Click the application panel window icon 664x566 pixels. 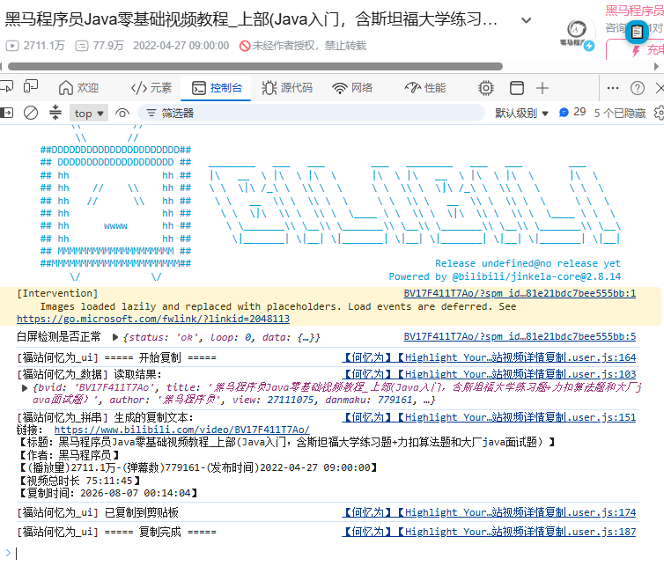pos(517,88)
